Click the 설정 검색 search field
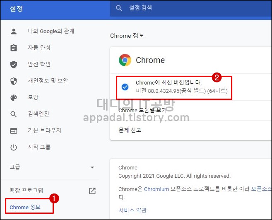272x220 pixels. tap(191, 8)
